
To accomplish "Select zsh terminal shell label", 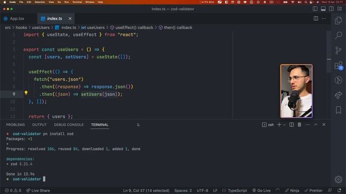I will [268, 124].
